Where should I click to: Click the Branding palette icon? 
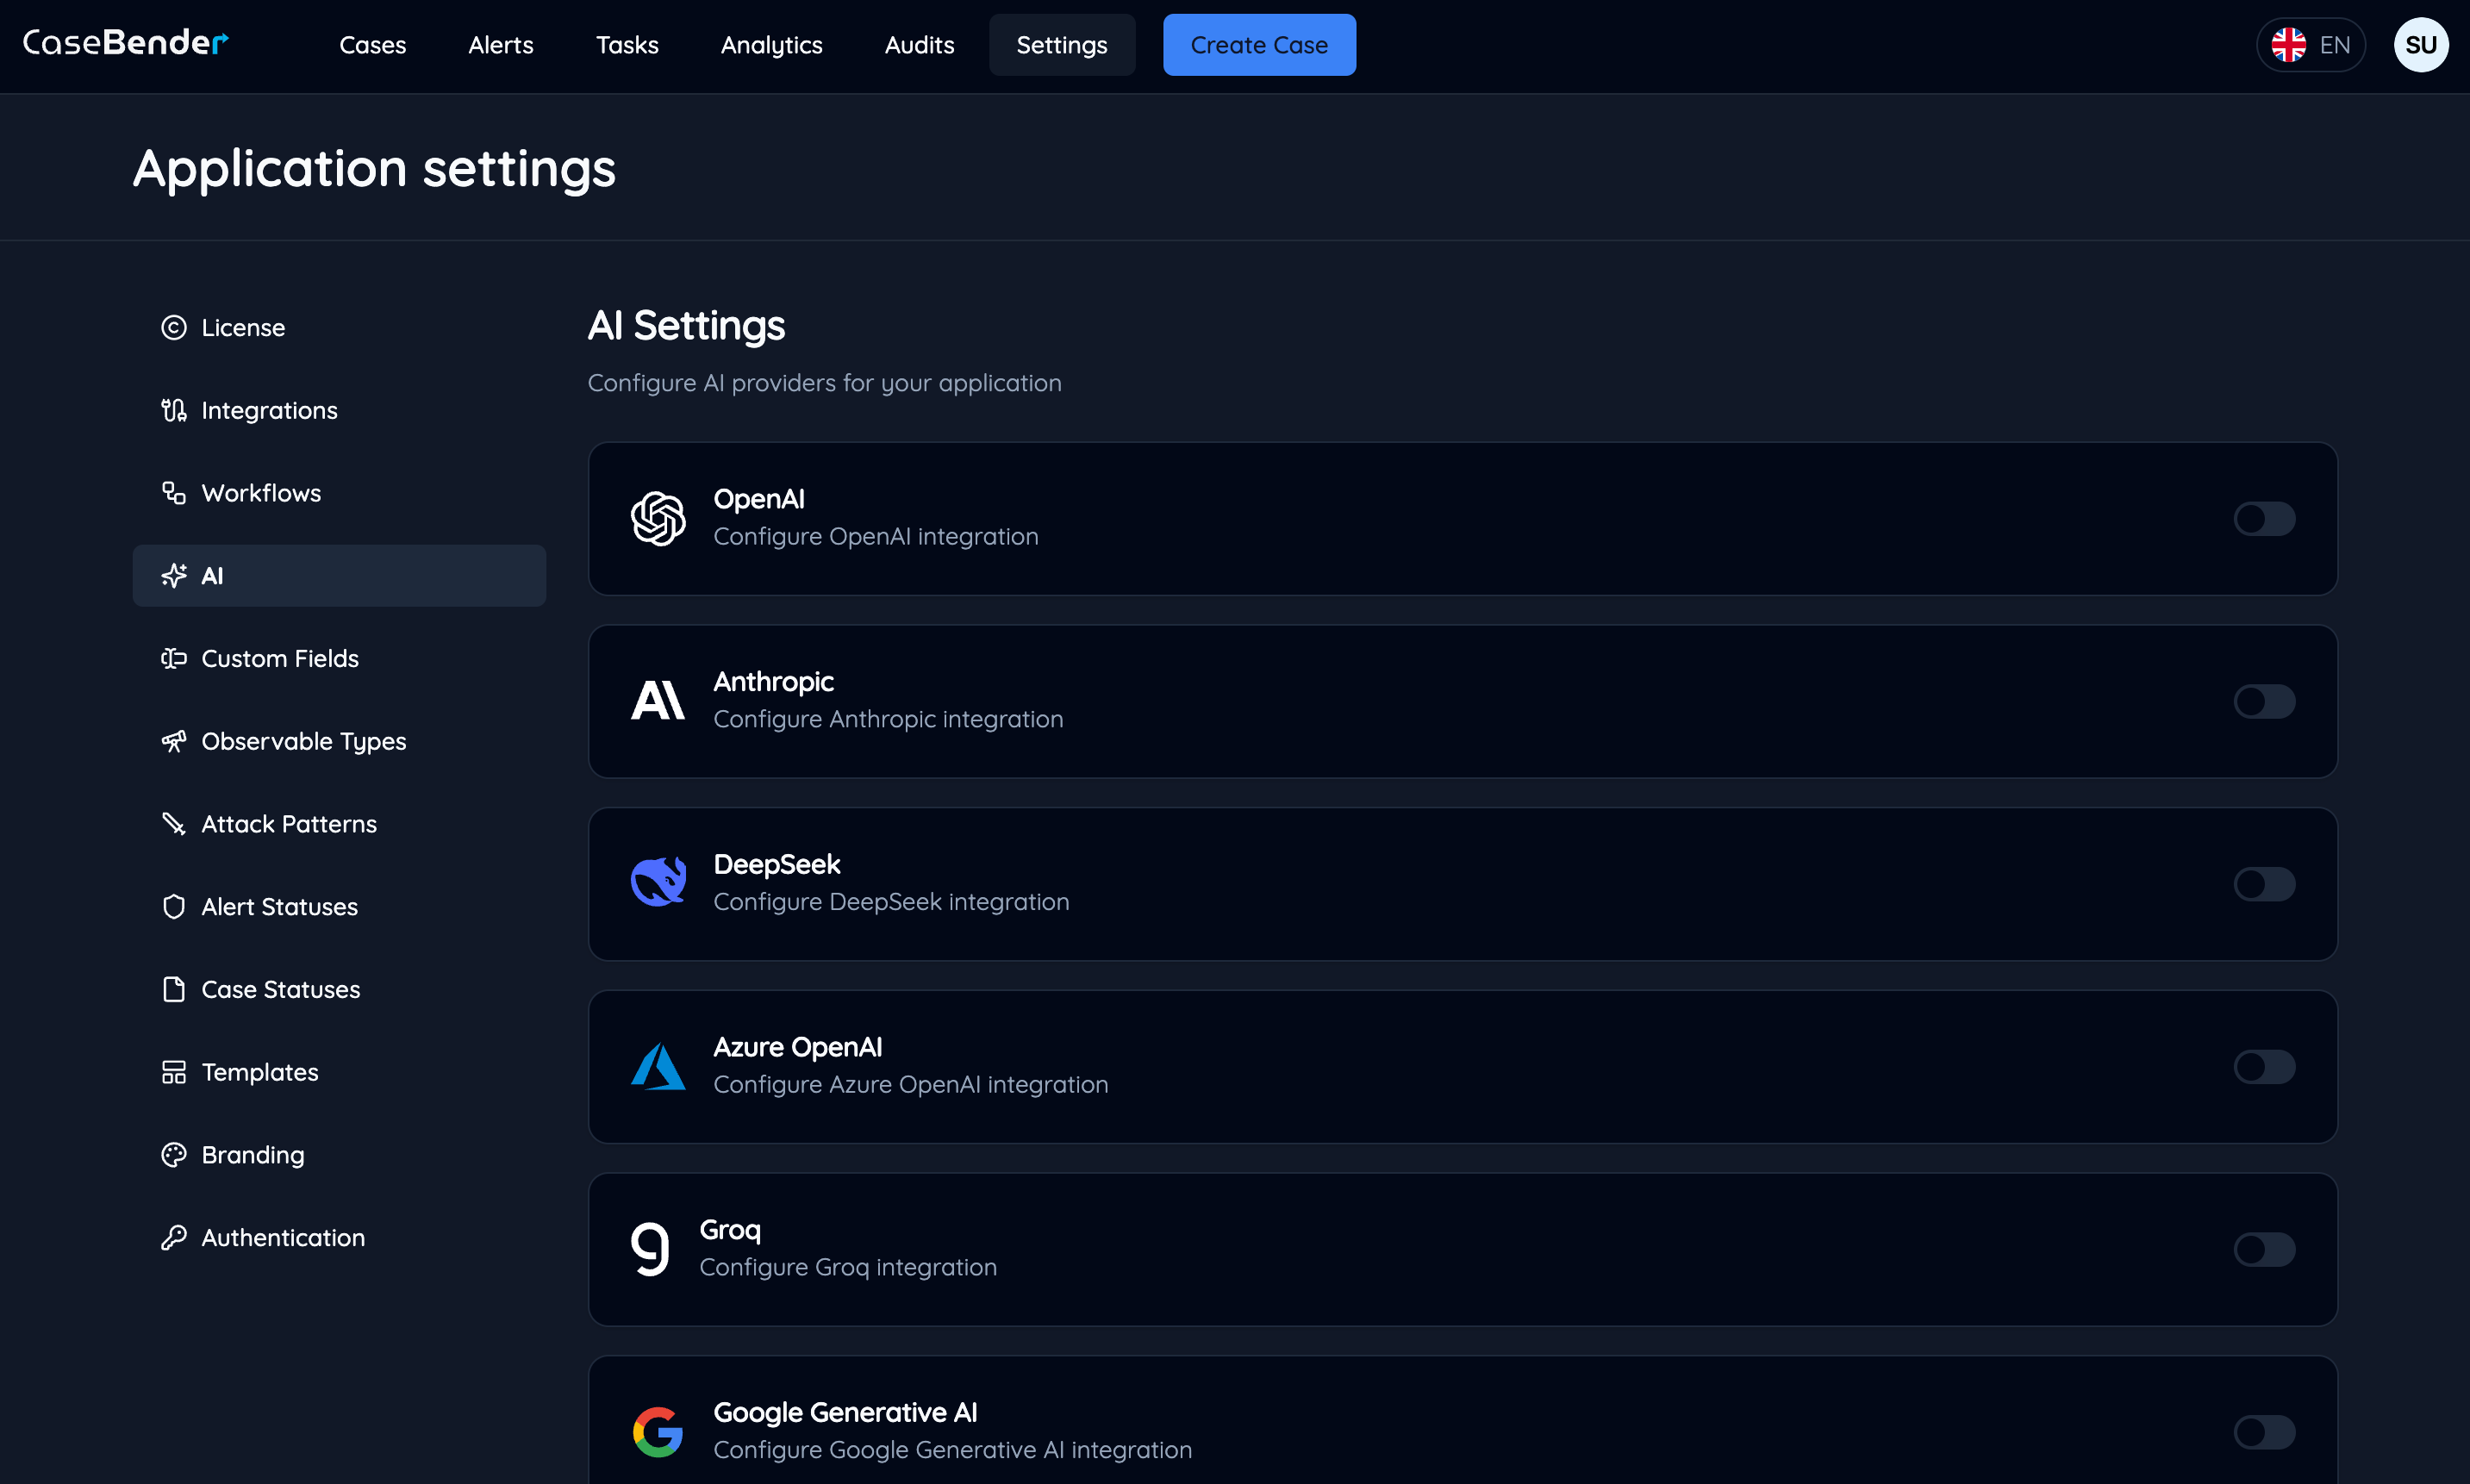click(174, 1155)
